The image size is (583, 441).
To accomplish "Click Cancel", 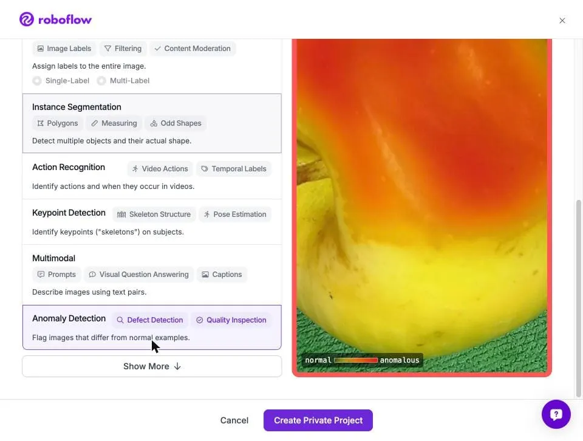I will (234, 420).
